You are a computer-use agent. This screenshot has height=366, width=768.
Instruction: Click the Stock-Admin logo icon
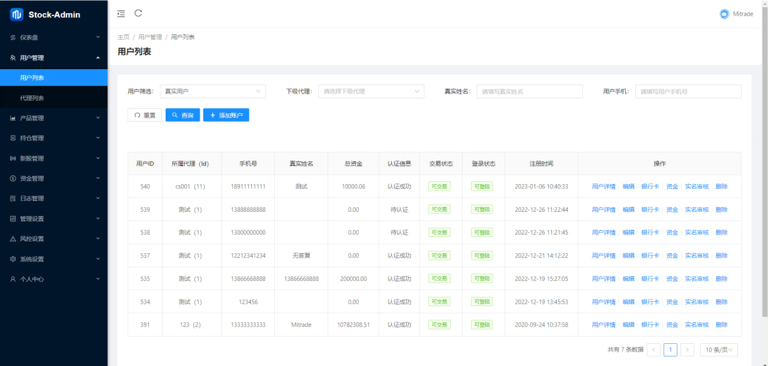coord(17,14)
